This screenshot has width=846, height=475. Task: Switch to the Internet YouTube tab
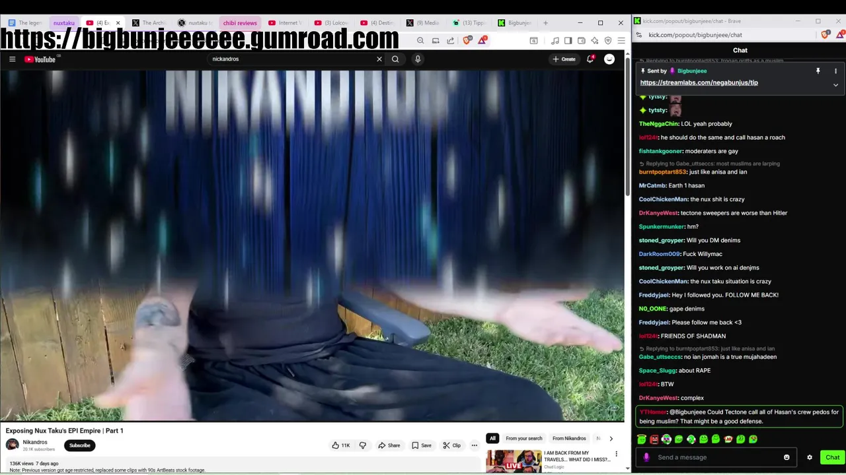coord(284,23)
